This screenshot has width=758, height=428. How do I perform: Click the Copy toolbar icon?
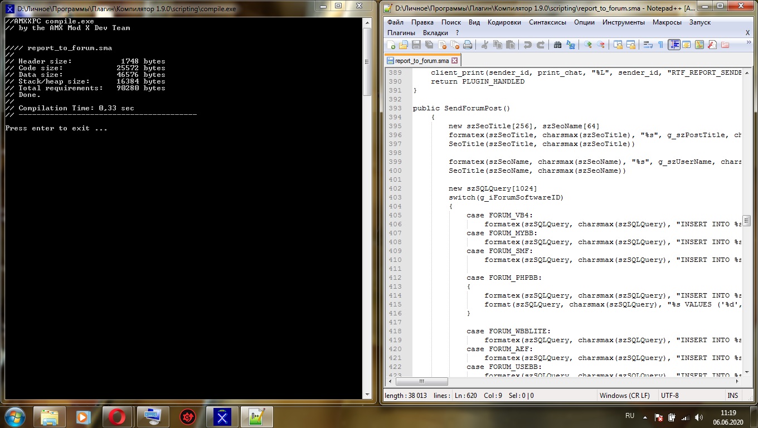coord(497,45)
